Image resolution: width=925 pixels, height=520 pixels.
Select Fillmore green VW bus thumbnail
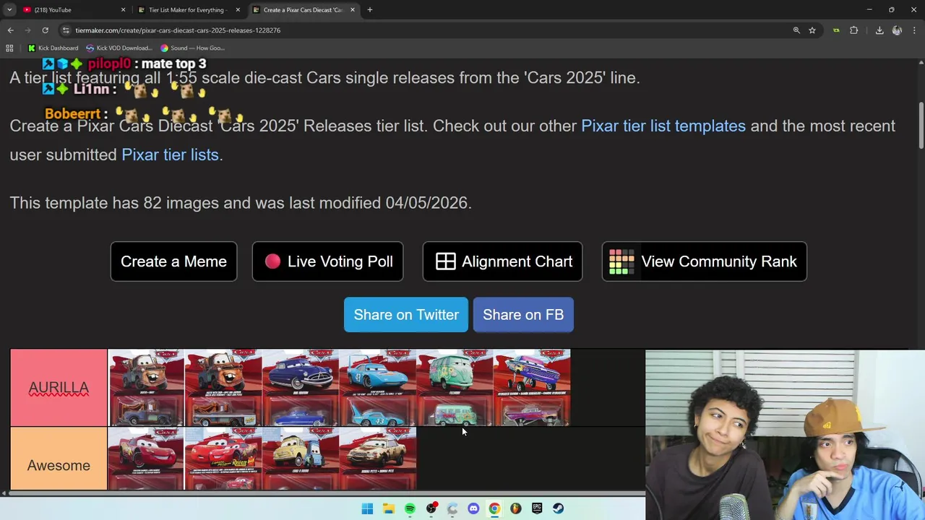click(x=455, y=388)
